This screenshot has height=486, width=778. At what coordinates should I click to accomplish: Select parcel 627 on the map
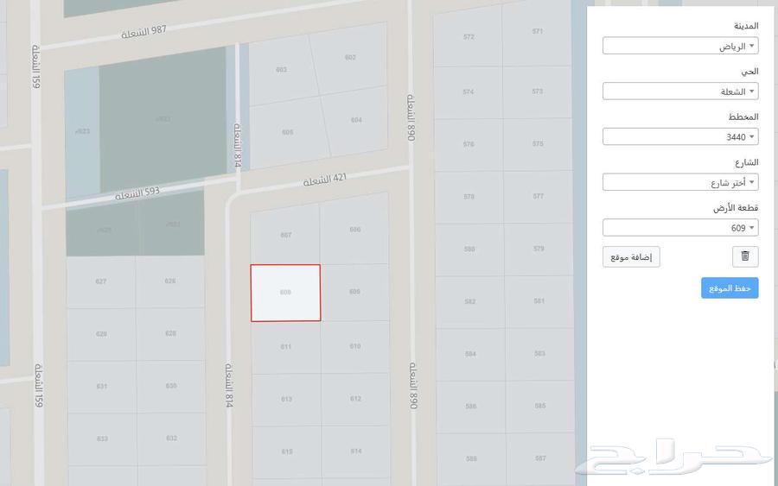[x=101, y=281]
